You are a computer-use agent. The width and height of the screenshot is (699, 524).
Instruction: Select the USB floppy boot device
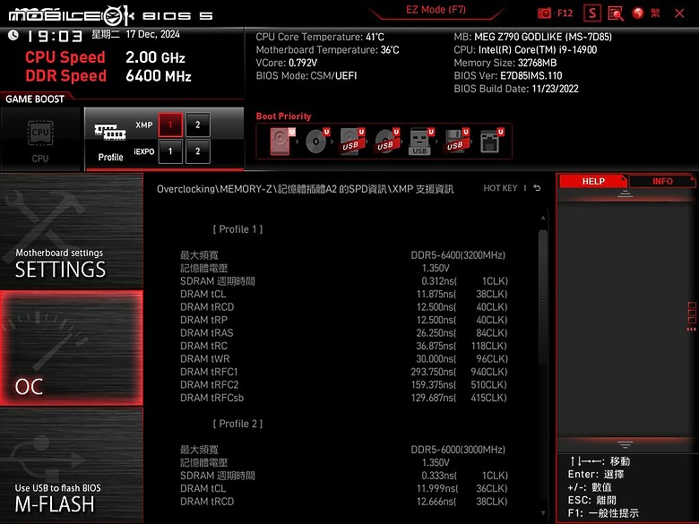[456, 142]
